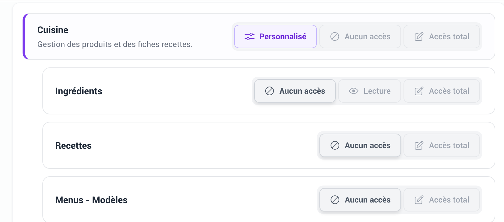Select Personnalisé access for Cuisine

click(x=275, y=36)
